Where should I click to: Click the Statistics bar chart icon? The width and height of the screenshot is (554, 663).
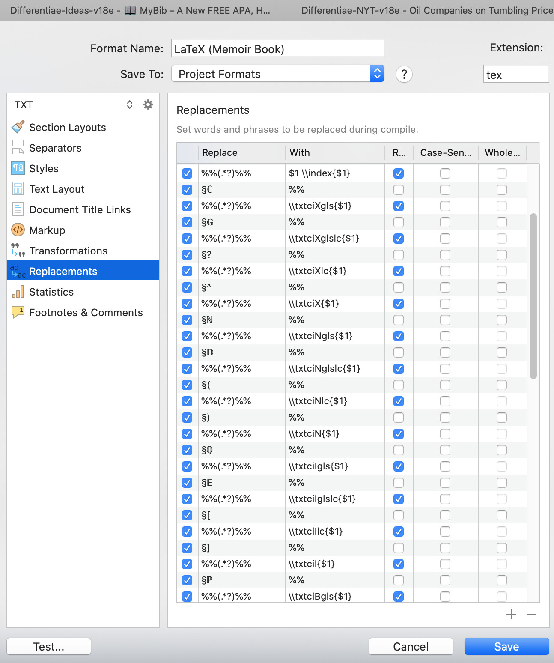[18, 292]
